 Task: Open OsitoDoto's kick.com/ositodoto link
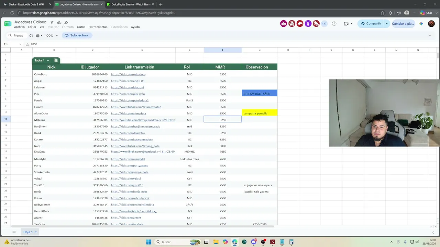coord(128,74)
